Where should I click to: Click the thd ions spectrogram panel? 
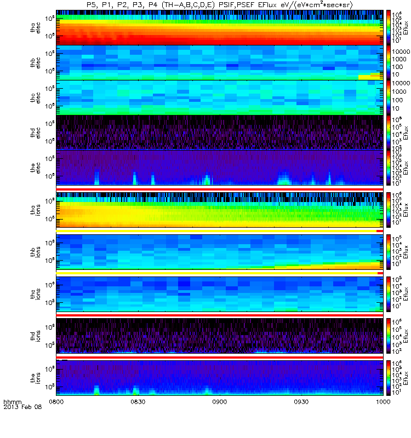point(220,336)
